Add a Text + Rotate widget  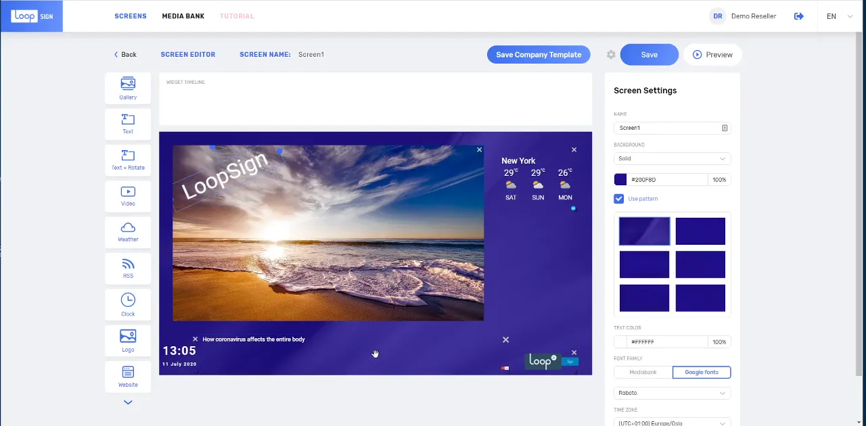128,160
